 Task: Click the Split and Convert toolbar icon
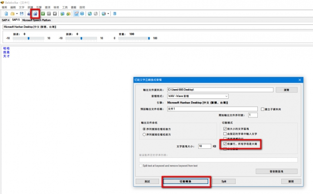pyautogui.click(x=35, y=14)
